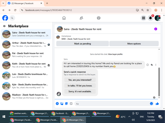Open Chrome tab search dropdown arrow
This screenshot has width=165, height=123.
(x=3, y=3)
